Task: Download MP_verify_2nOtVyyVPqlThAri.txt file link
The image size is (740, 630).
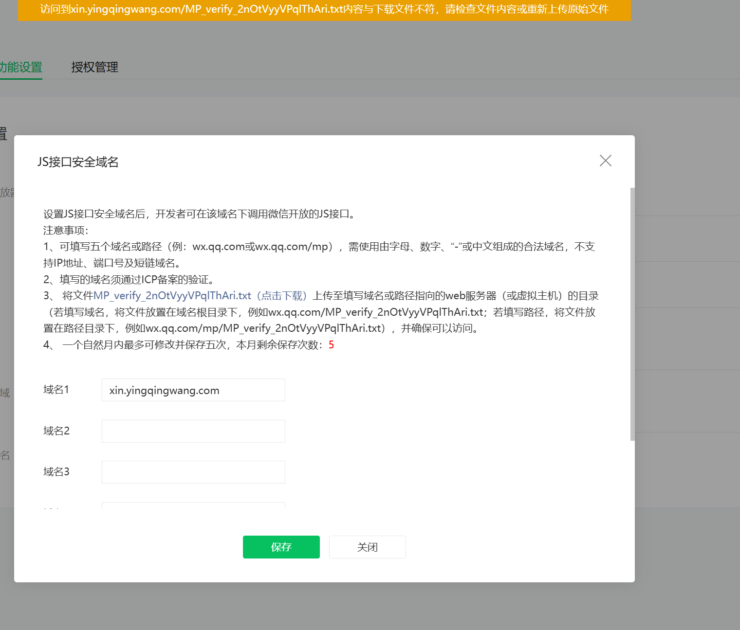Action: click(x=200, y=296)
